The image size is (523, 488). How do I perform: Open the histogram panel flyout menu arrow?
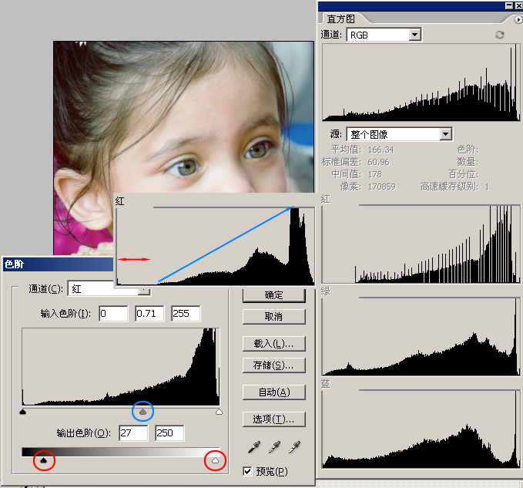(x=518, y=19)
